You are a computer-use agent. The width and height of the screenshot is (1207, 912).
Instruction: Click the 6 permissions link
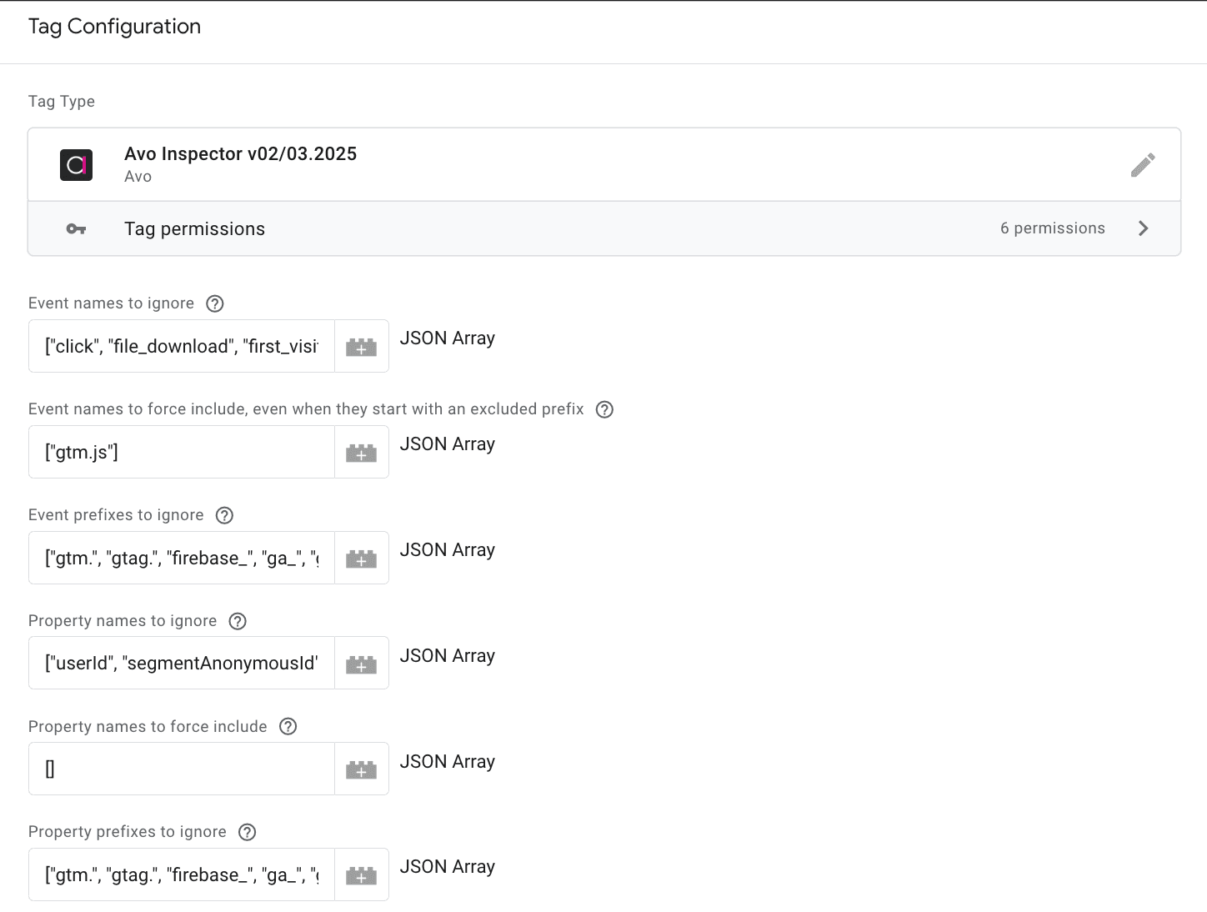coord(1053,228)
